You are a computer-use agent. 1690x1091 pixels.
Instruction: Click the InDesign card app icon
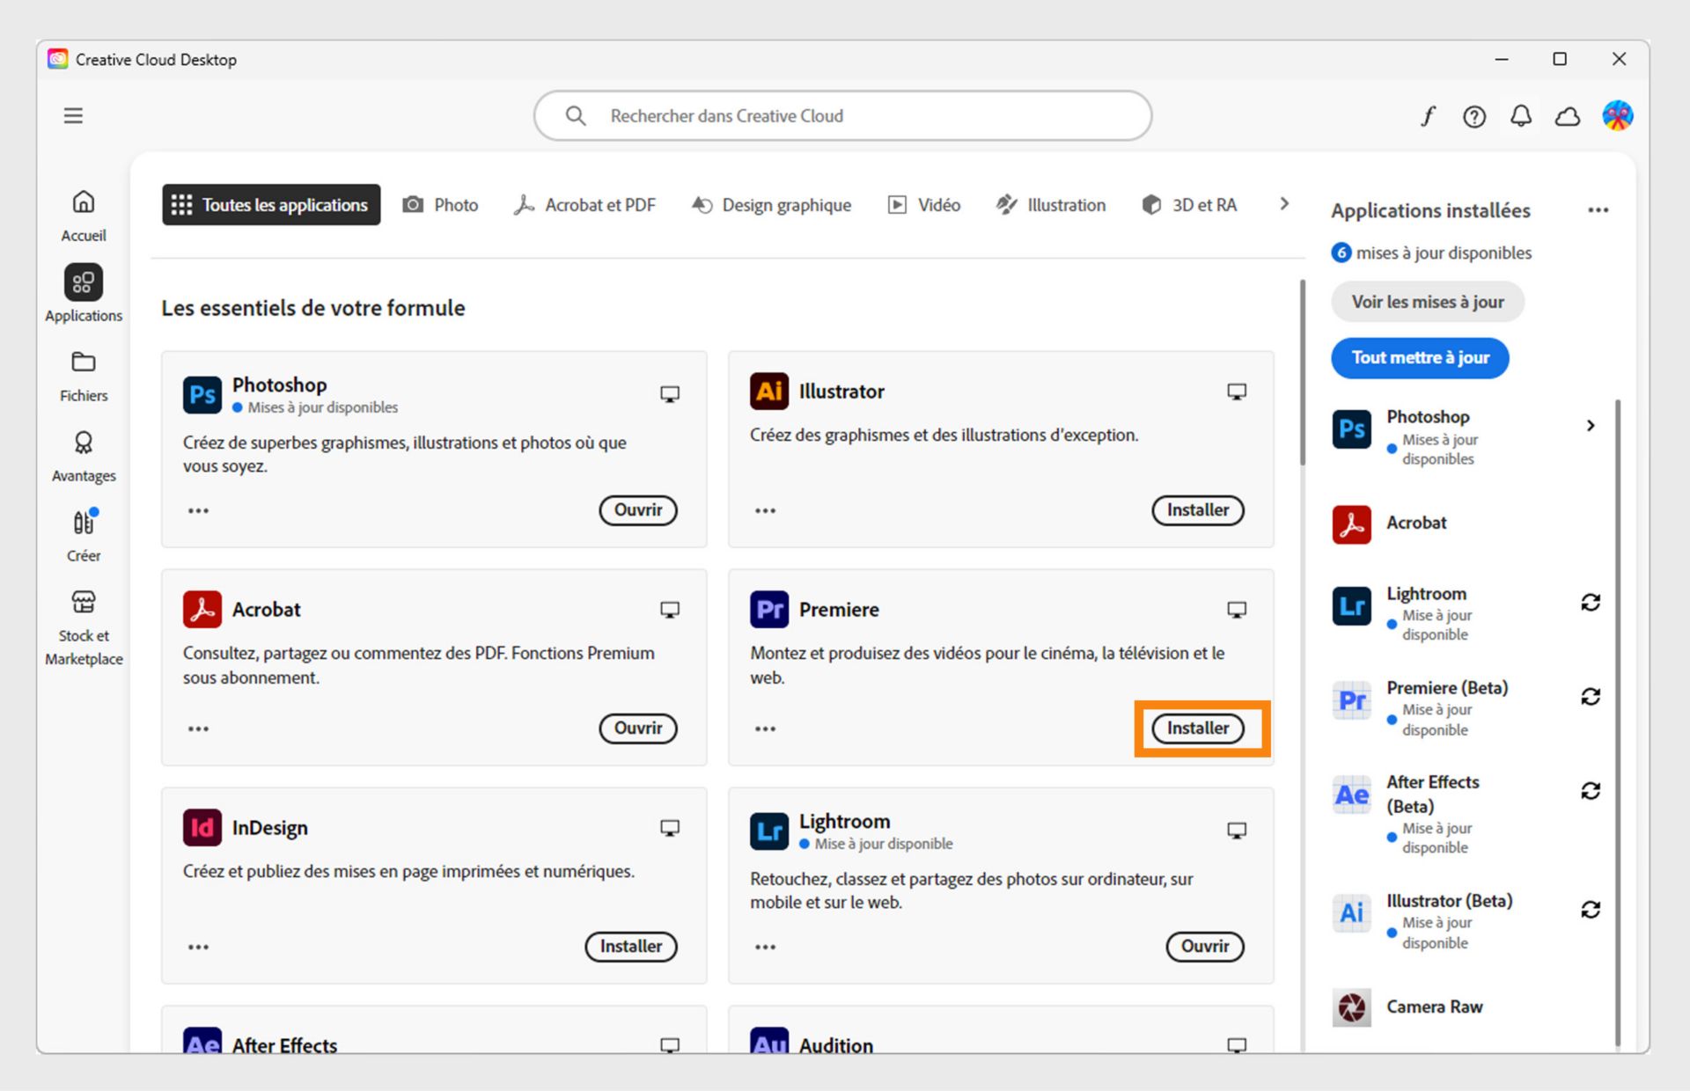coord(202,827)
